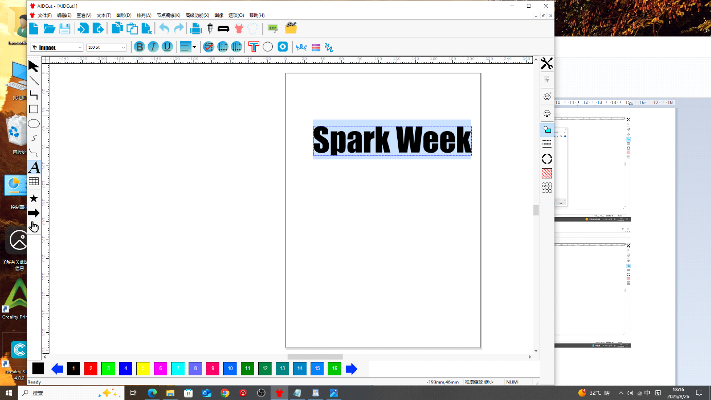Create a new document with the blank page icon
Viewport: 711px width, 400px height.
pos(34,28)
